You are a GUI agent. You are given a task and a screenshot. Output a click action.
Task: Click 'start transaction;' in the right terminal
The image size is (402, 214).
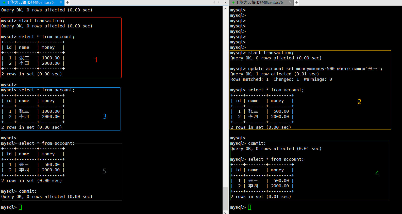coord(271,53)
